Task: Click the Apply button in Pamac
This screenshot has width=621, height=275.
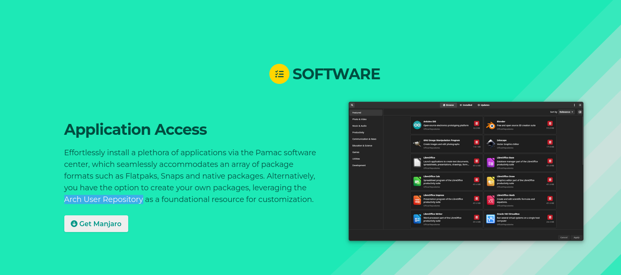Action: (x=576, y=237)
